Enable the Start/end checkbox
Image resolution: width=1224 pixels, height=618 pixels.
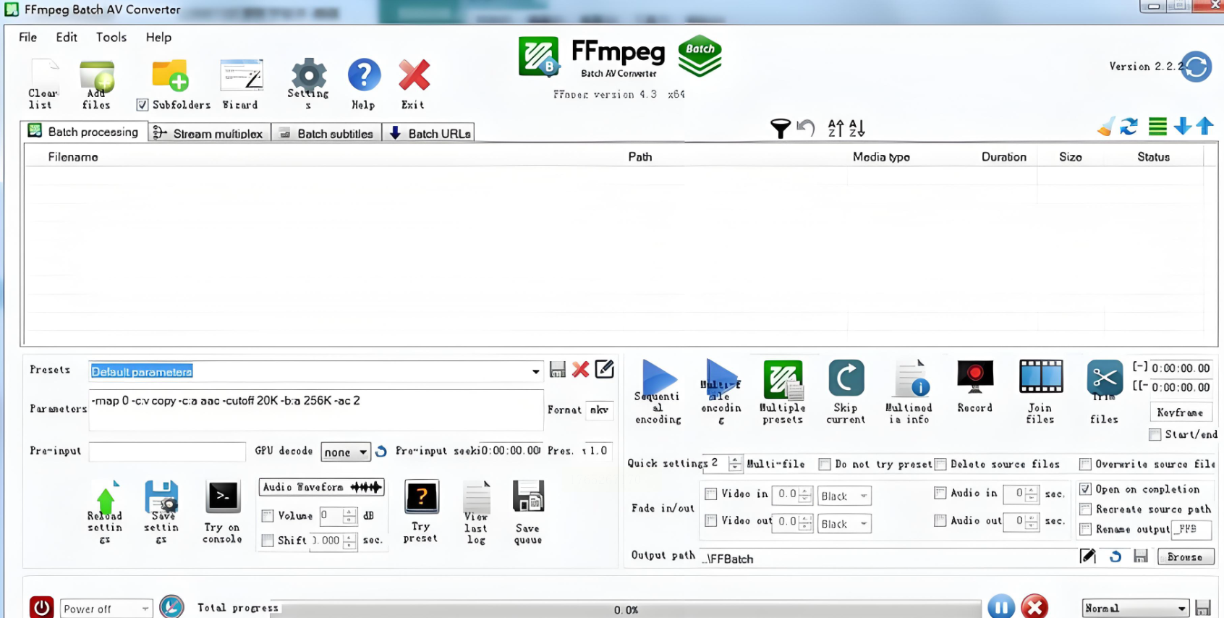point(1155,435)
